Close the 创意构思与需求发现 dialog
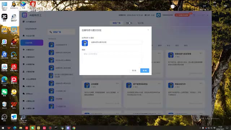Viewport: 231px width, 130px height. click(x=148, y=30)
